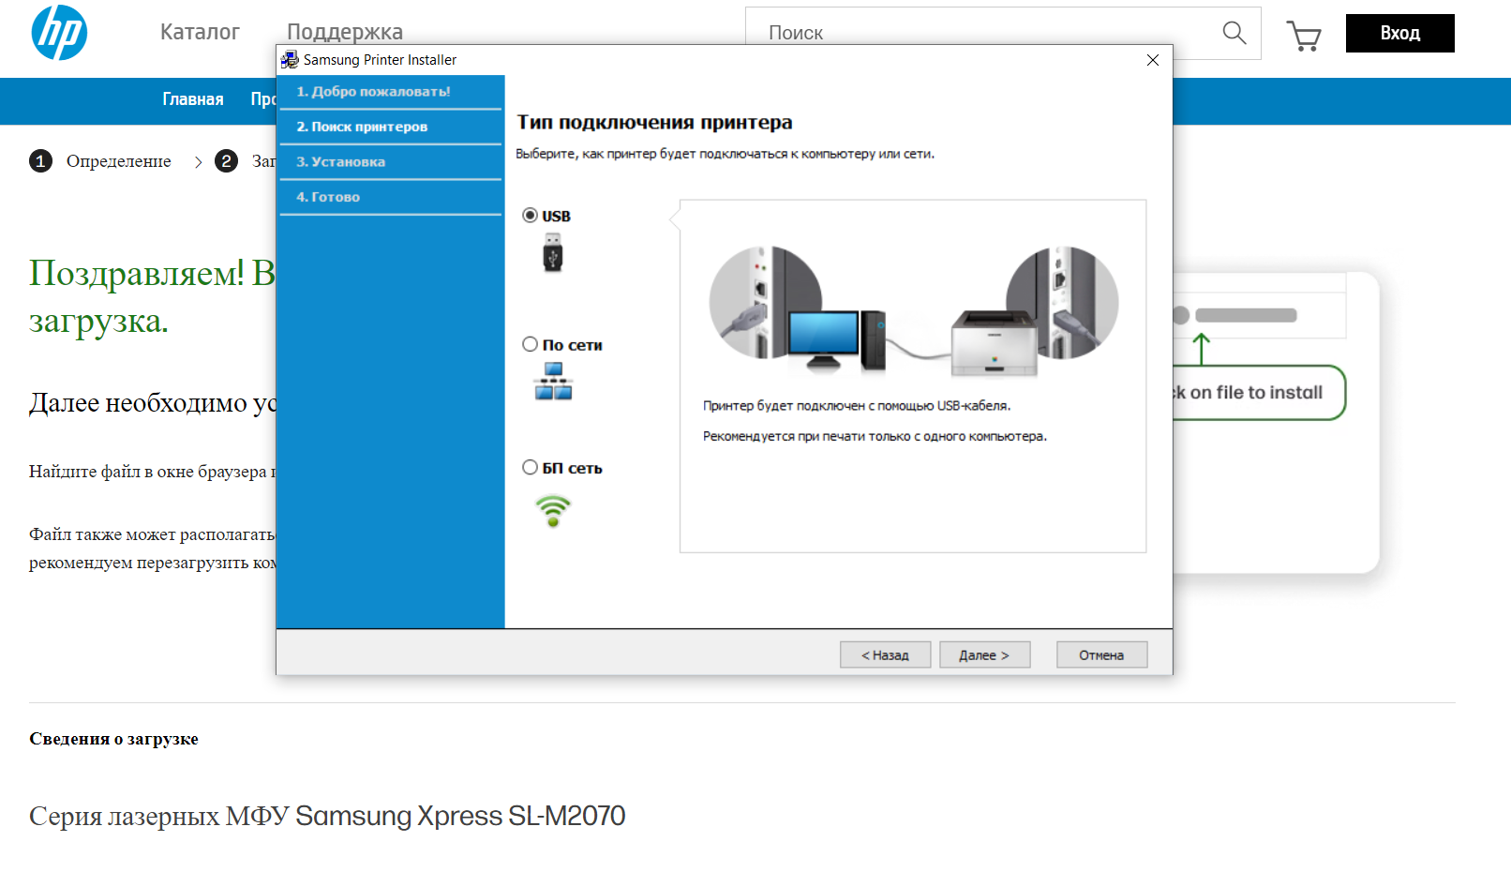The image size is (1511, 872).
Task: Select the БП сеть radio button
Action: click(530, 467)
